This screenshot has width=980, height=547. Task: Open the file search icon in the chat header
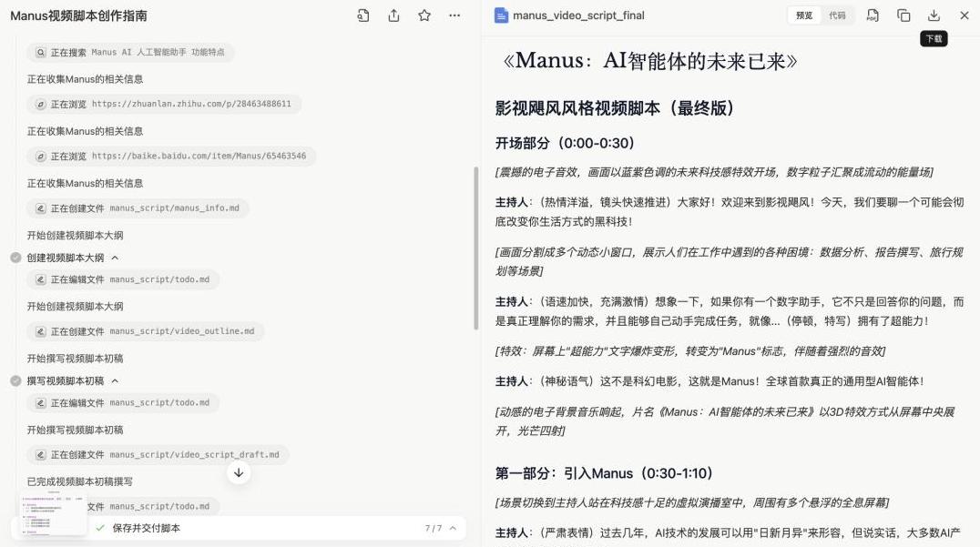(x=363, y=15)
